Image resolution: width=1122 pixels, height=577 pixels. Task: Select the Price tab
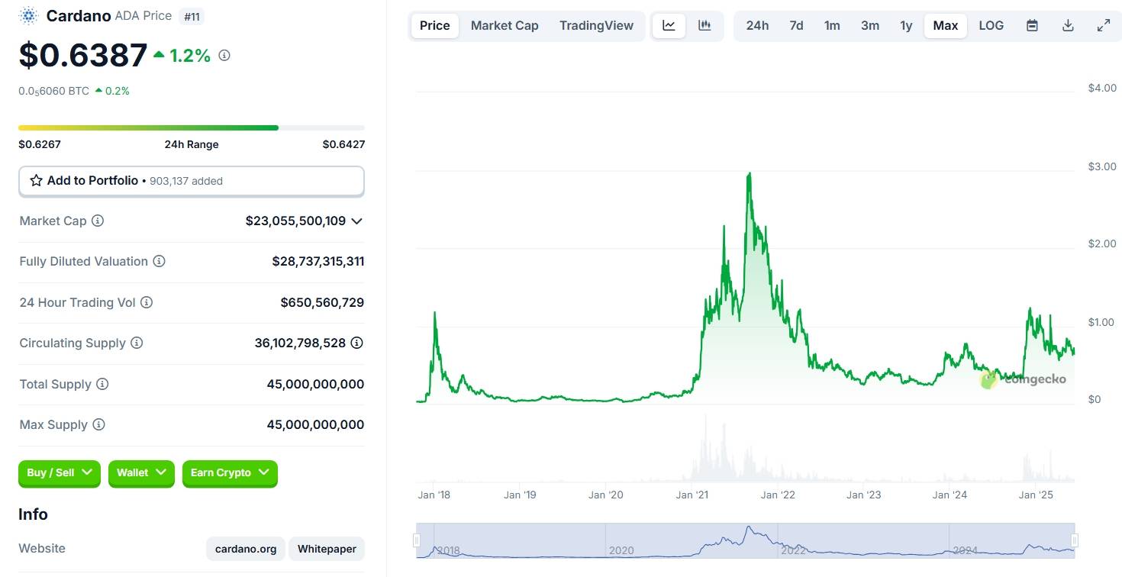pos(435,25)
